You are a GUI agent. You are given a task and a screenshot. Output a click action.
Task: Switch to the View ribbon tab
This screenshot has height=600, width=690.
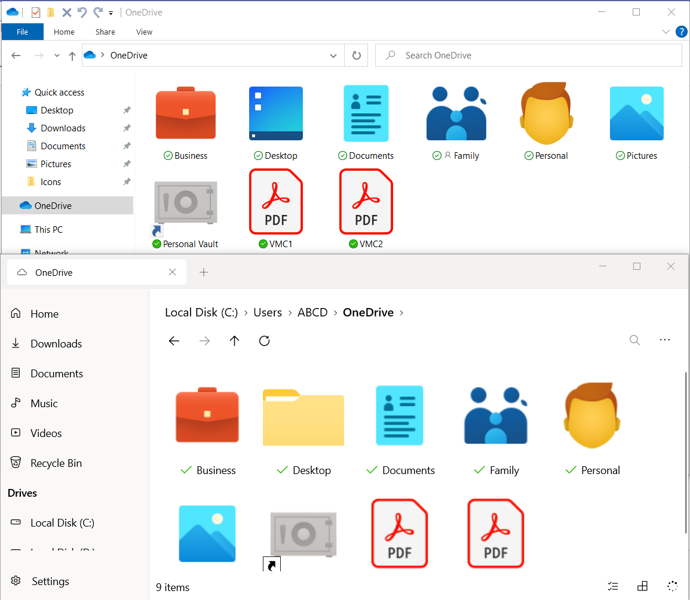pyautogui.click(x=143, y=32)
